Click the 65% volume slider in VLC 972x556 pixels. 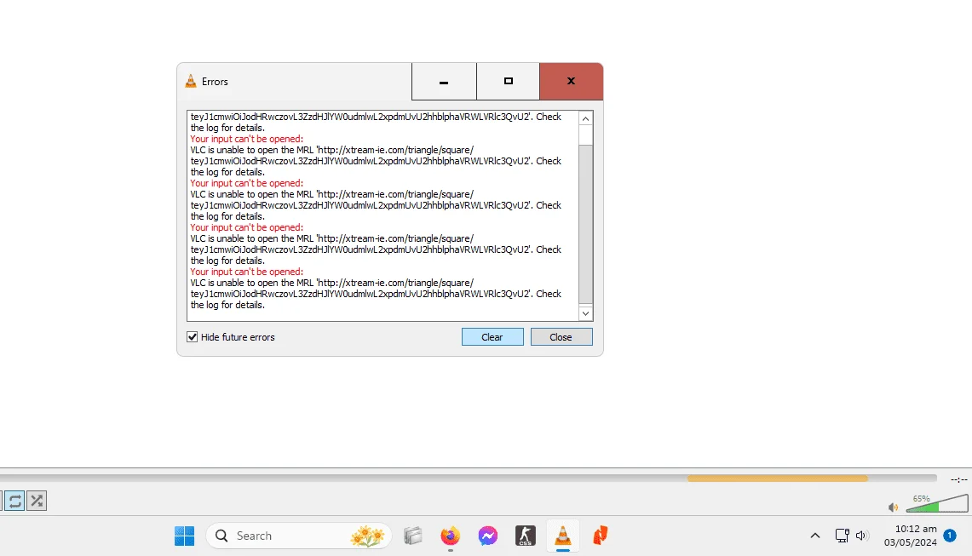click(937, 502)
